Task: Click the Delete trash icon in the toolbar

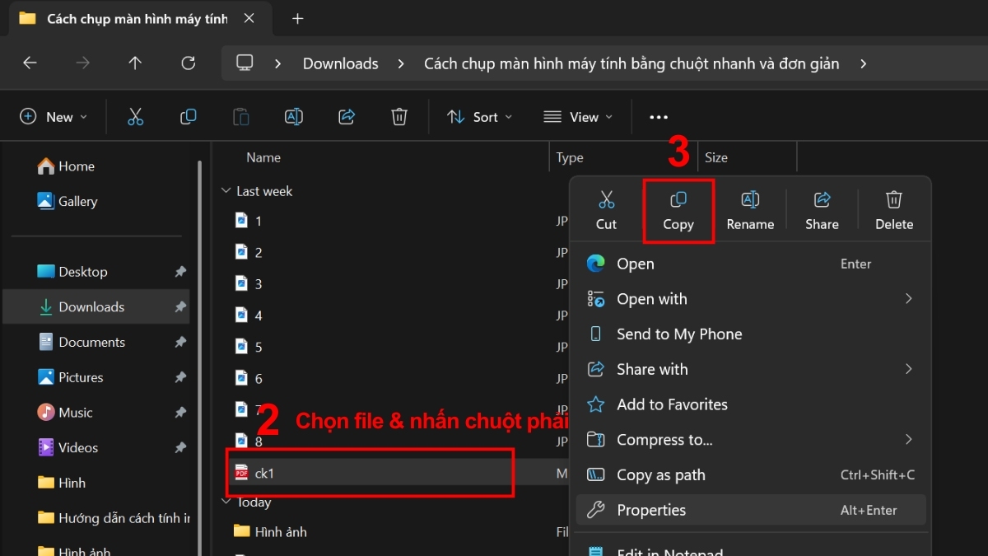Action: [399, 117]
